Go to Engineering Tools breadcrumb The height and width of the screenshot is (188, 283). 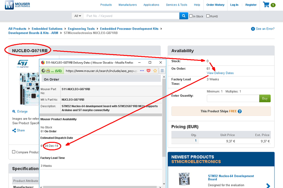(x=81, y=29)
